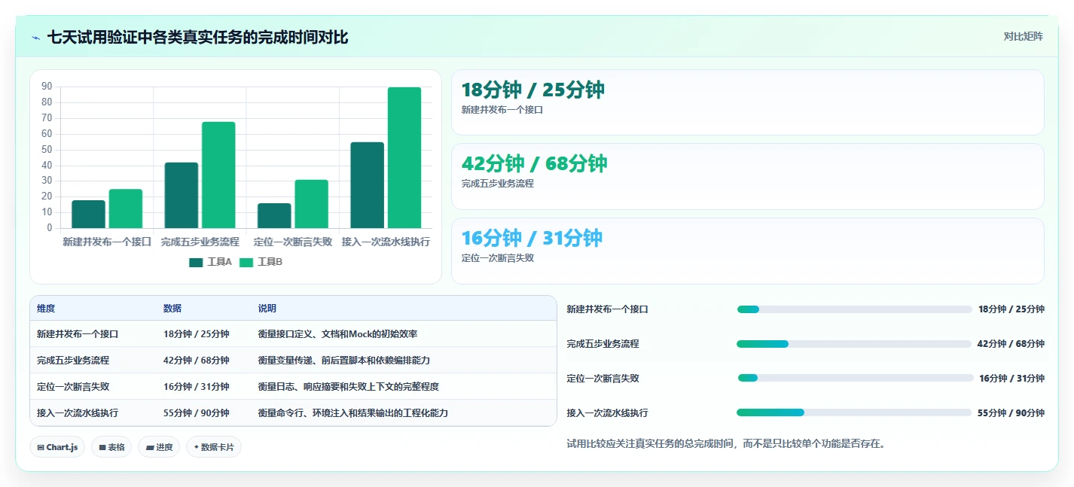Click the progress bar for 接入一次流水线执行

(853, 412)
